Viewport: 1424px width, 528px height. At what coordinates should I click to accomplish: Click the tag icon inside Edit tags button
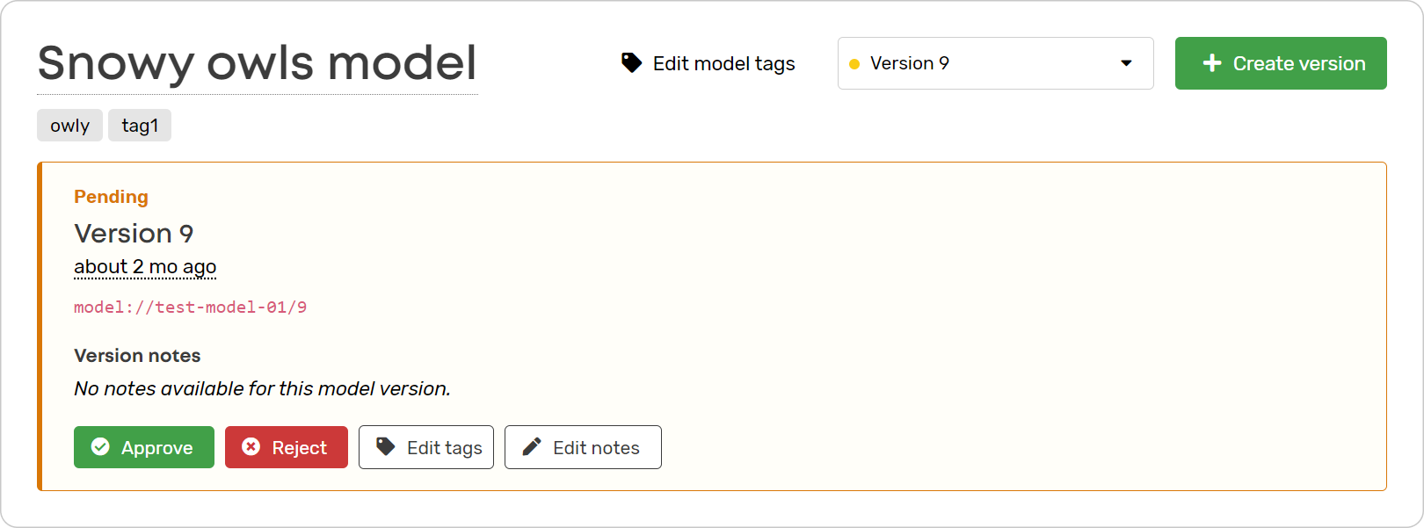(385, 447)
